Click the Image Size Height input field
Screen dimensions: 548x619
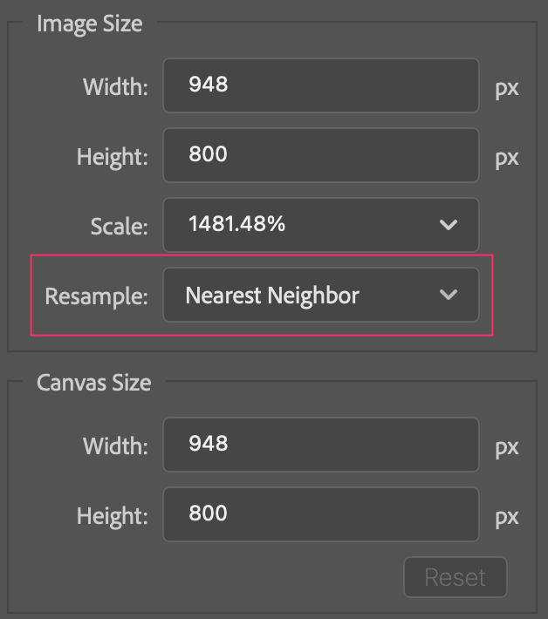point(320,155)
